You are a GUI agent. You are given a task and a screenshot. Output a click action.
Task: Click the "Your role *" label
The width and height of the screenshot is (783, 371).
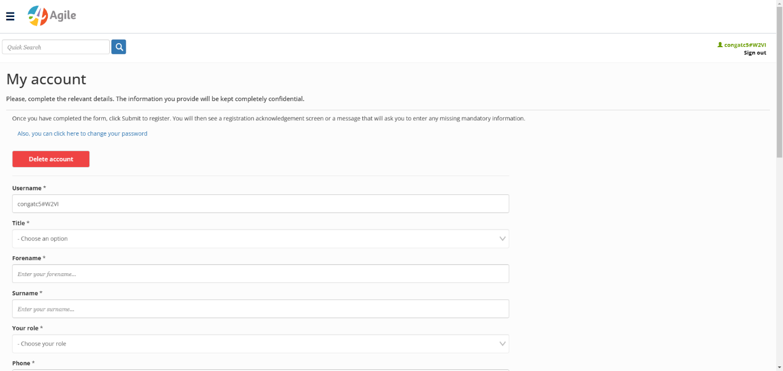27,328
